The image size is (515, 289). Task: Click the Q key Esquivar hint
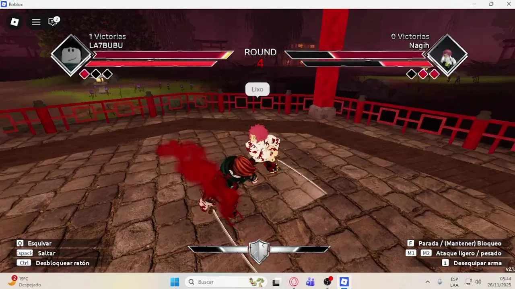pos(34,243)
